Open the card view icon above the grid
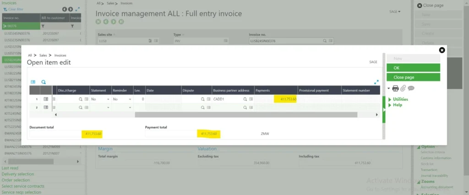Viewport: 469px width, 195px height. pyautogui.click(x=33, y=82)
